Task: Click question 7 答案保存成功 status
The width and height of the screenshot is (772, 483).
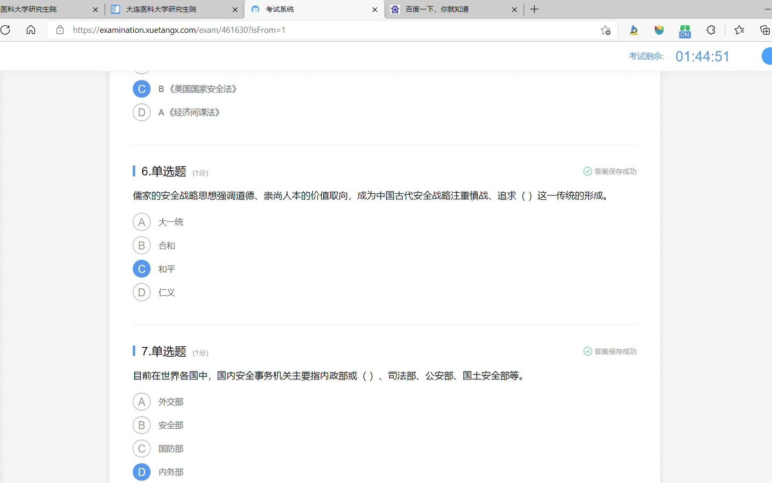Action: pos(610,351)
